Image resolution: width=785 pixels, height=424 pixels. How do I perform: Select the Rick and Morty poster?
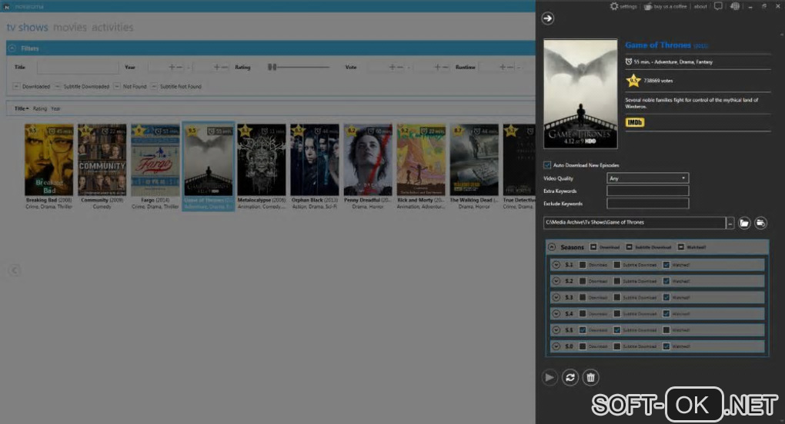tap(421, 160)
